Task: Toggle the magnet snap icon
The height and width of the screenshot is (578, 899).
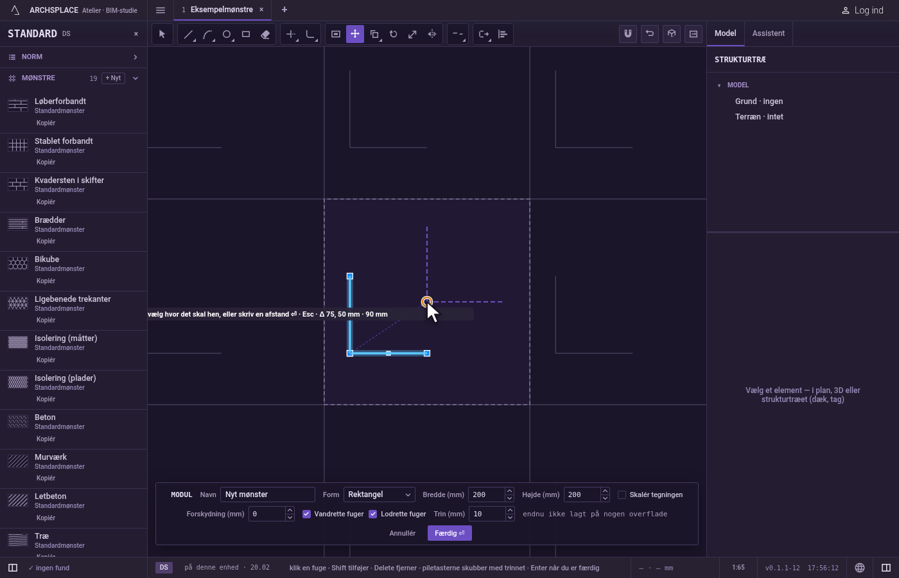Action: 628,34
